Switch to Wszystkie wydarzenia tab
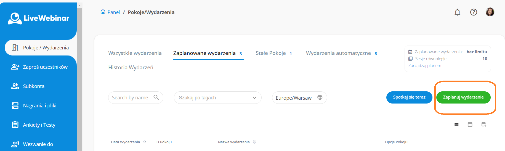This screenshot has height=151, width=505. pos(135,53)
